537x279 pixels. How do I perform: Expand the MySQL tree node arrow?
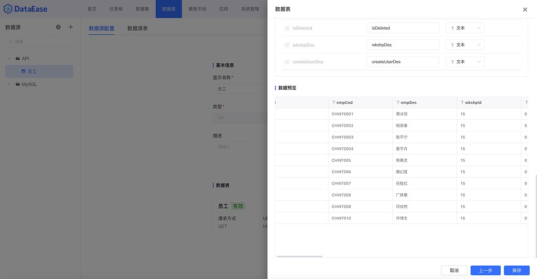point(9,84)
